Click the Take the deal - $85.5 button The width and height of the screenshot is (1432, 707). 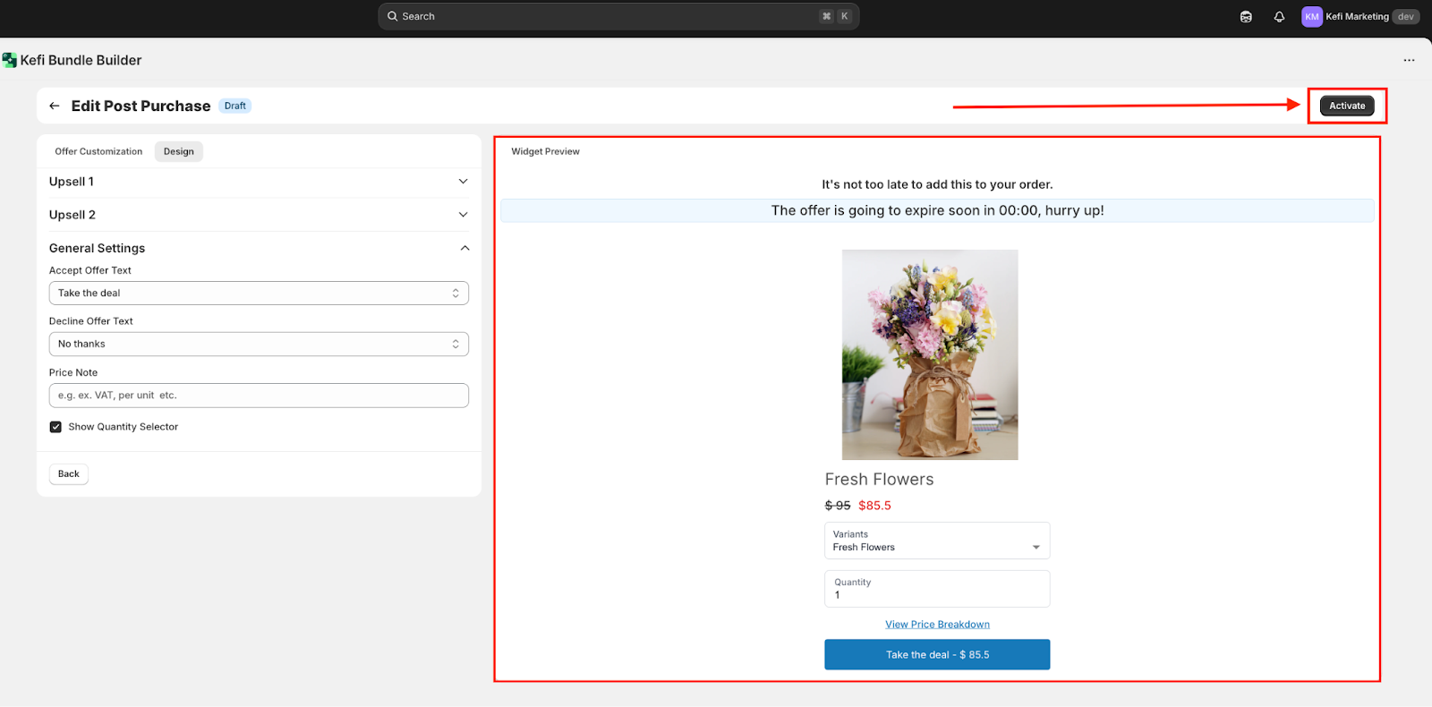937,655
